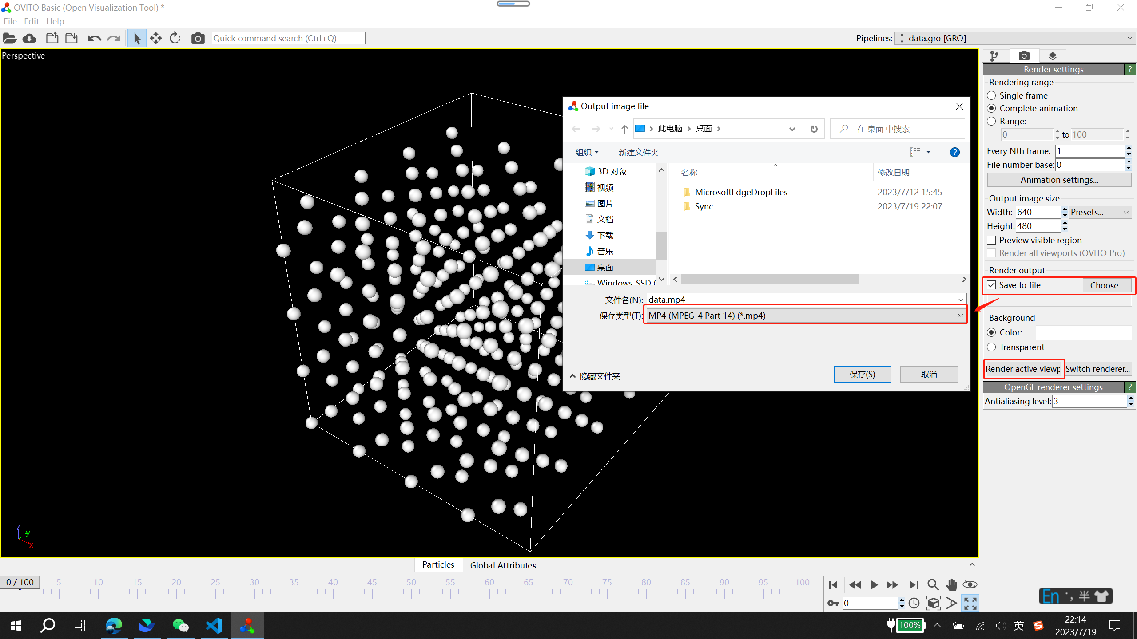Select Single frame rendering range
The image size is (1137, 639).
pos(992,95)
